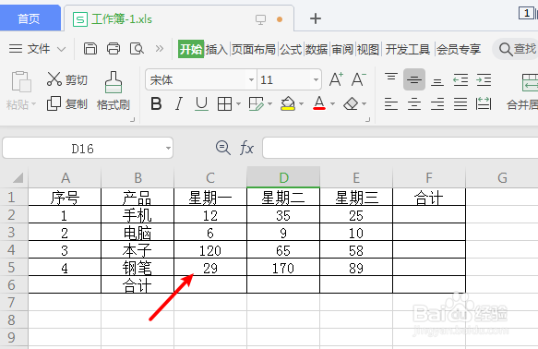This screenshot has height=349, width=538.
Task: Open the draw border dropdown arrow
Action: [x=270, y=103]
